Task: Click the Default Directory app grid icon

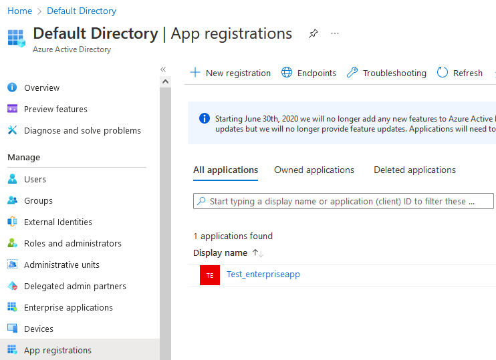Action: click(16, 38)
